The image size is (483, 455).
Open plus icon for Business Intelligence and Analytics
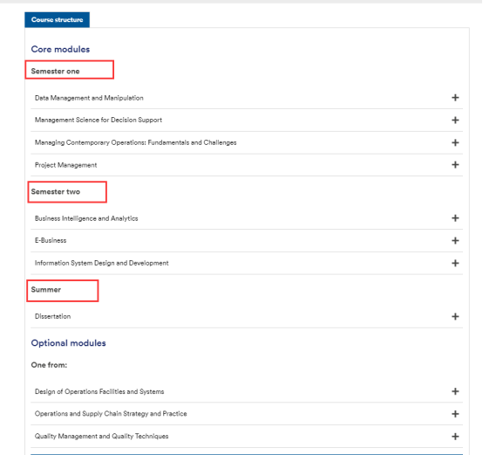455,218
